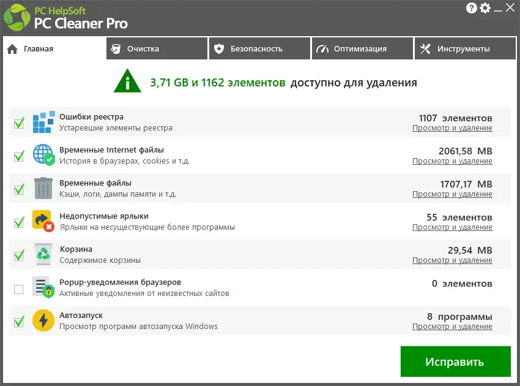Open settings via the gear icon
The image size is (520, 386).
(x=485, y=8)
